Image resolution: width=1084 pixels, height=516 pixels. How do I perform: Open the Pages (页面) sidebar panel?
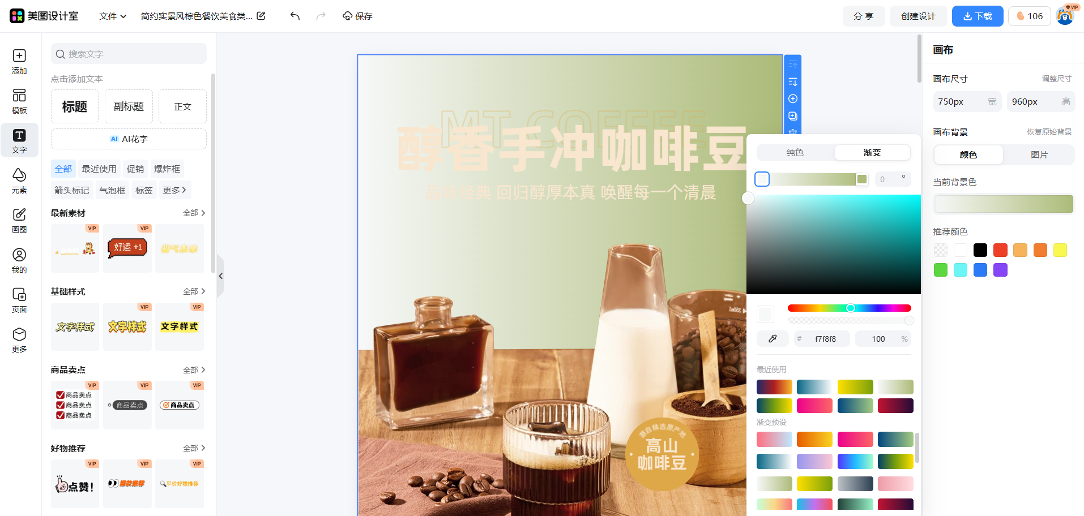pyautogui.click(x=19, y=300)
